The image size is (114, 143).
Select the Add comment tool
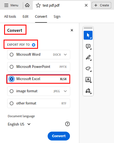(88, 47)
